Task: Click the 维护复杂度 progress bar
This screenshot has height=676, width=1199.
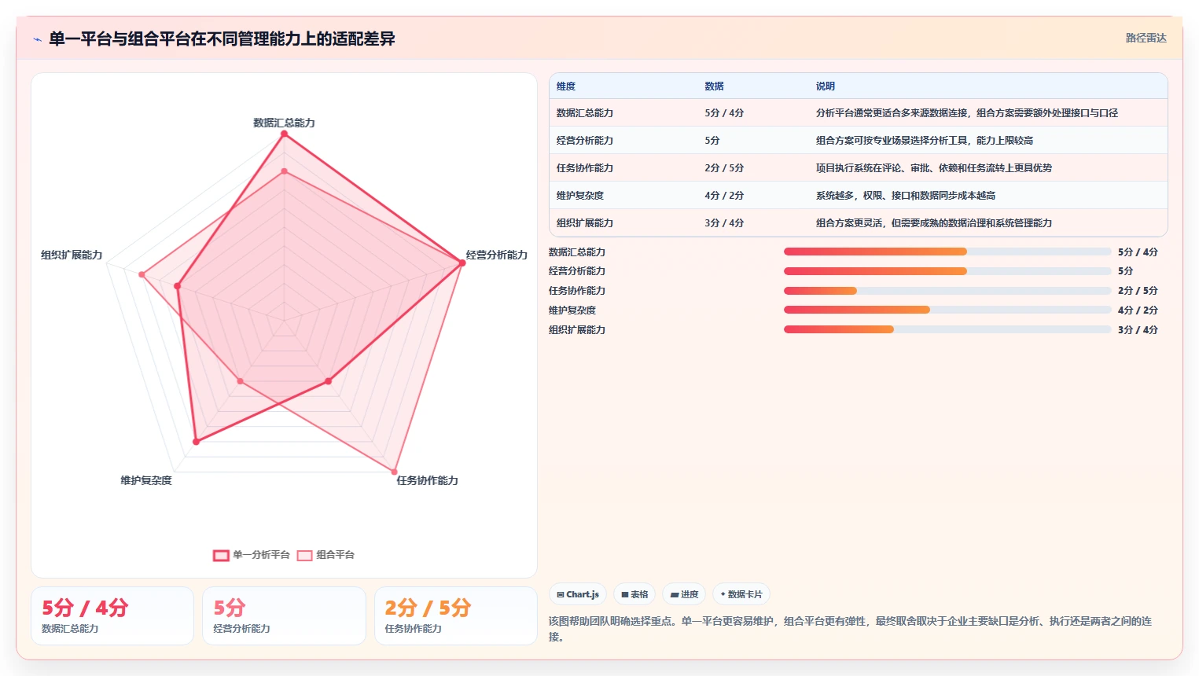Action: (947, 310)
